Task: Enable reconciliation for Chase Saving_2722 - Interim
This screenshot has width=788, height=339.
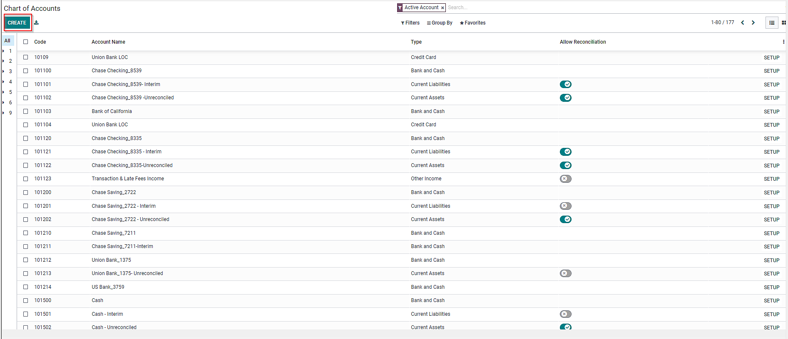Action: pos(565,206)
